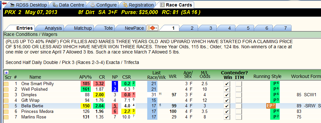Toggle scratch box for One Smart Philly
Viewport: 321px width, 123px height.
pos(6,84)
